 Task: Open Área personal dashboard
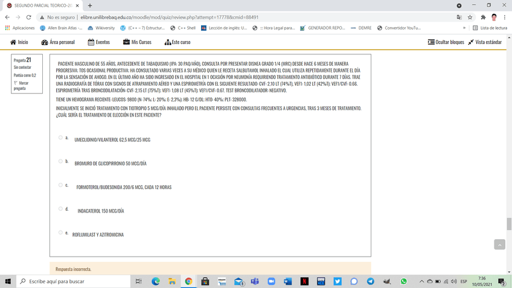pos(58,42)
